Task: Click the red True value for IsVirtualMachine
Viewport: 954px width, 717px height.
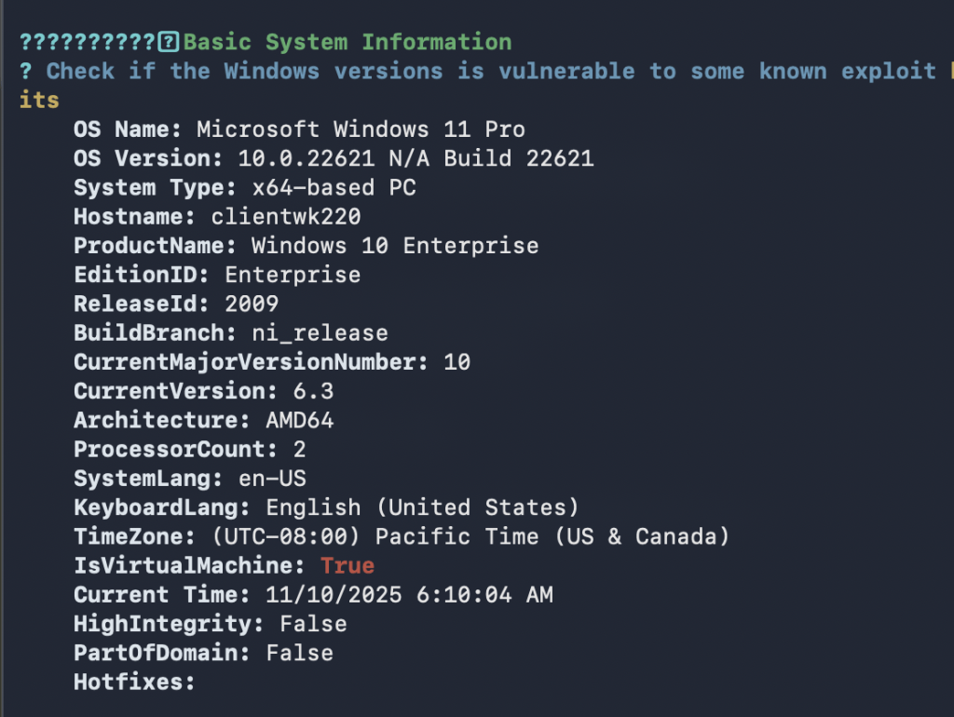Action: tap(348, 565)
